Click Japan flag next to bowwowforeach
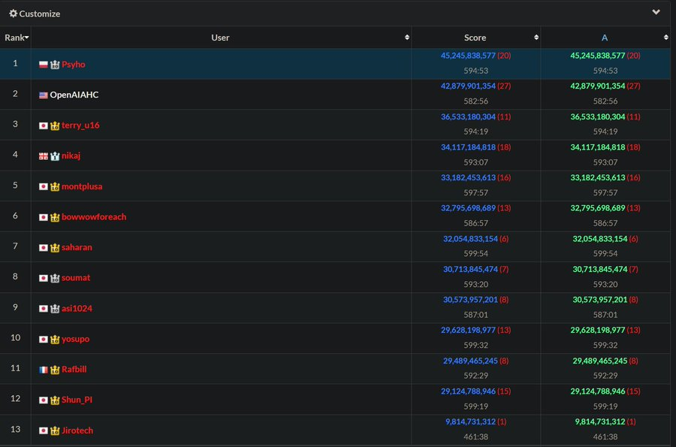Viewport: 676px width, 447px height. [x=43, y=217]
